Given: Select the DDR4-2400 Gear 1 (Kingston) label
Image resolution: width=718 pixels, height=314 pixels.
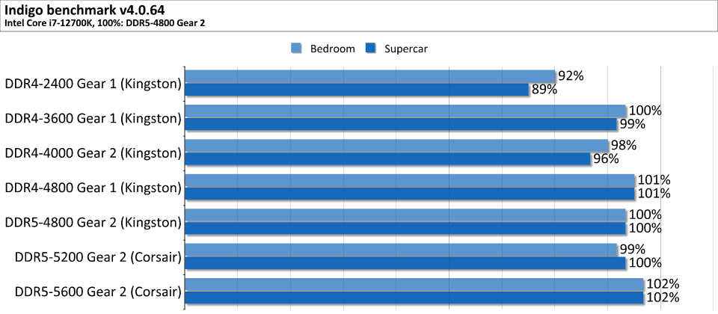Looking at the screenshot, I should point(93,84).
